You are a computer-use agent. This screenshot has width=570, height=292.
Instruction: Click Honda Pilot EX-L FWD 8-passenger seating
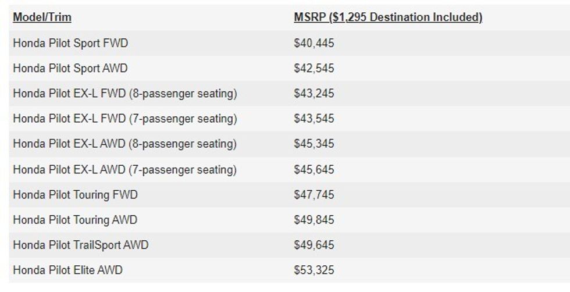(x=125, y=93)
